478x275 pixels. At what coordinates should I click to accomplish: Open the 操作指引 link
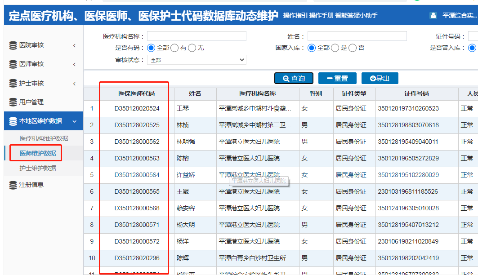295,15
